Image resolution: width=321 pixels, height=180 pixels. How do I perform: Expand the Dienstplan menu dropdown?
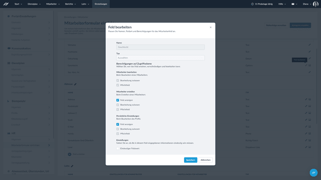click(34, 4)
